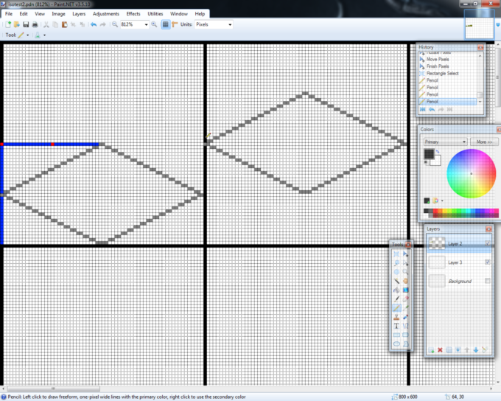This screenshot has height=401, width=501.
Task: Delete layer with red X icon
Action: (x=441, y=349)
